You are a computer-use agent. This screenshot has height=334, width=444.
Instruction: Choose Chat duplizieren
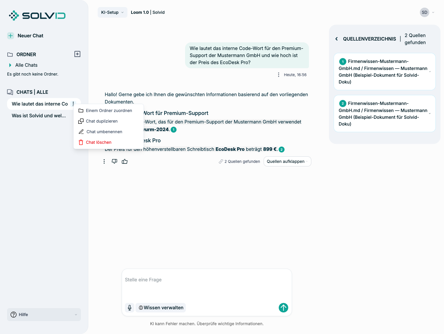[x=109, y=121]
